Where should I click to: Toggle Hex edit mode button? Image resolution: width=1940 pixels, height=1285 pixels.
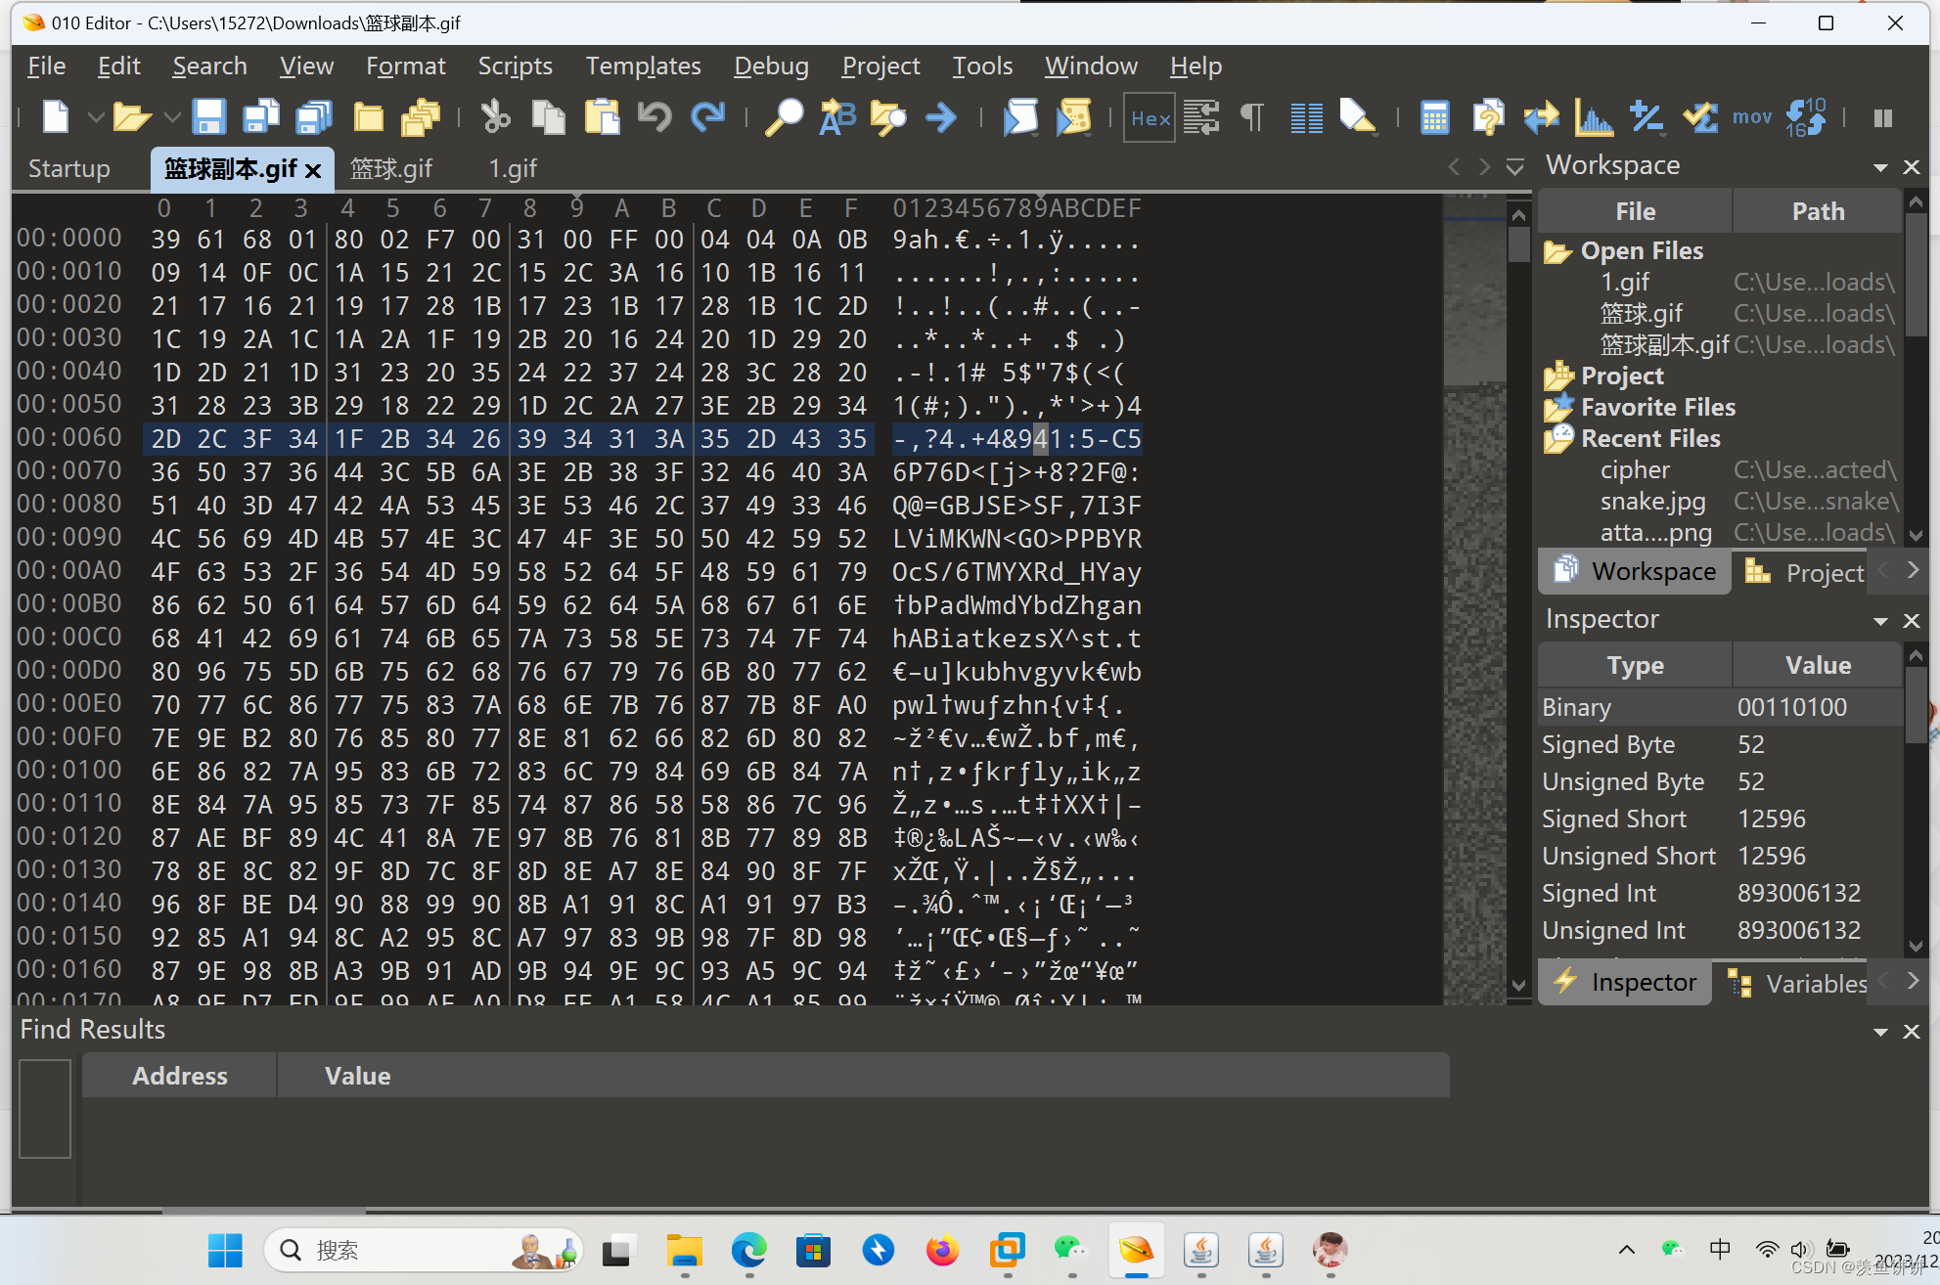[1150, 117]
